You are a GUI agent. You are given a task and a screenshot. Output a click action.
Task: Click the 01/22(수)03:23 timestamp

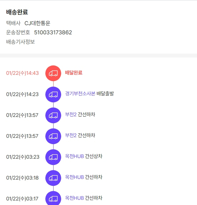(x=23, y=157)
